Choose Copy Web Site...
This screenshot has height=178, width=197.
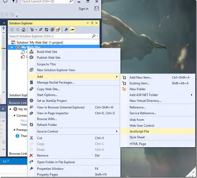pyautogui.click(x=74, y=89)
